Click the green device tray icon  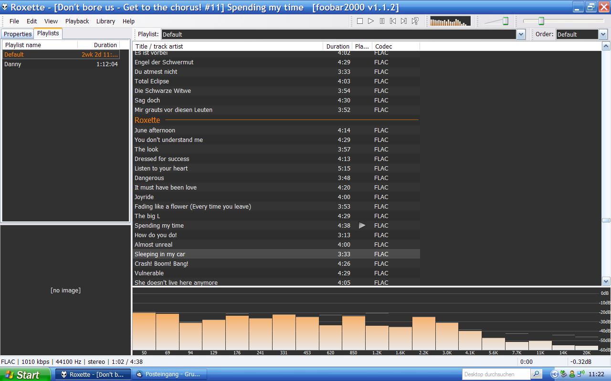click(x=563, y=374)
